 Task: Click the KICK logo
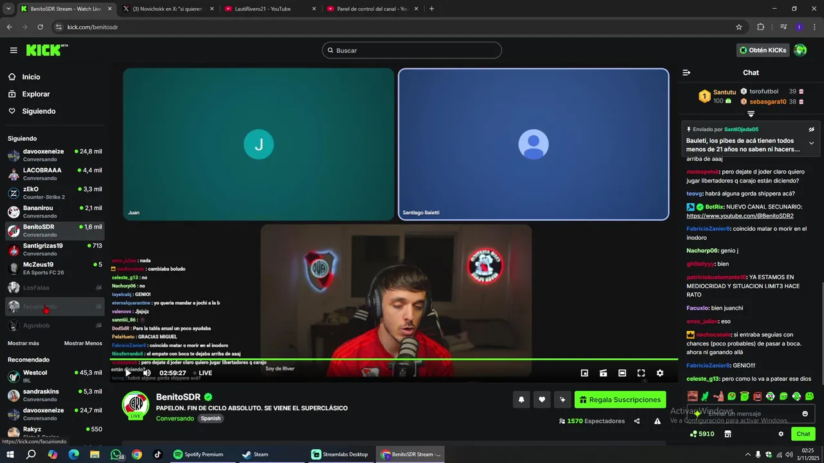pos(46,50)
